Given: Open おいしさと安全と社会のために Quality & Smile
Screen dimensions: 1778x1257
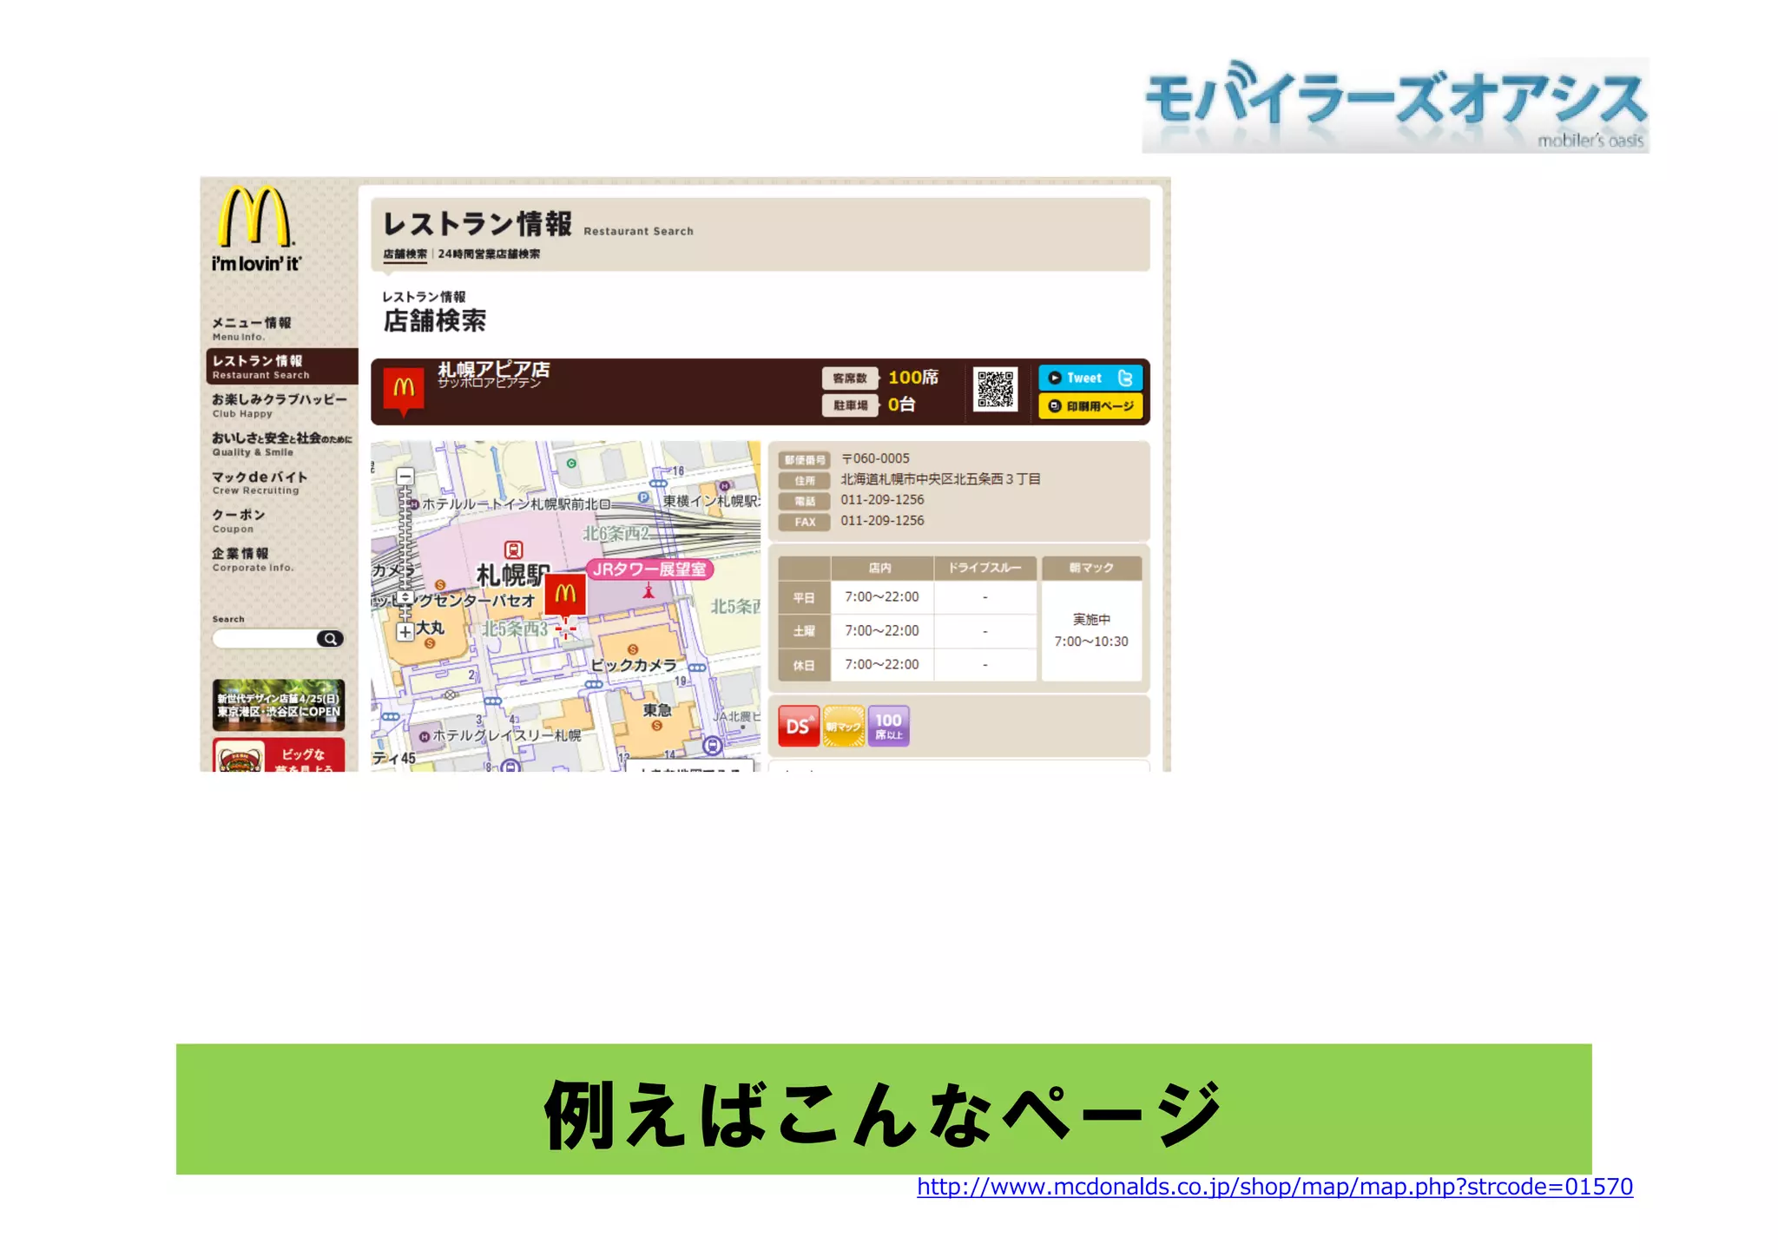Looking at the screenshot, I should (282, 444).
